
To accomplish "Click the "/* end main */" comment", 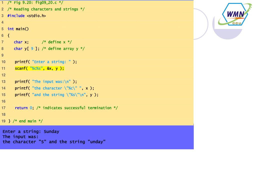I will [27, 121].
